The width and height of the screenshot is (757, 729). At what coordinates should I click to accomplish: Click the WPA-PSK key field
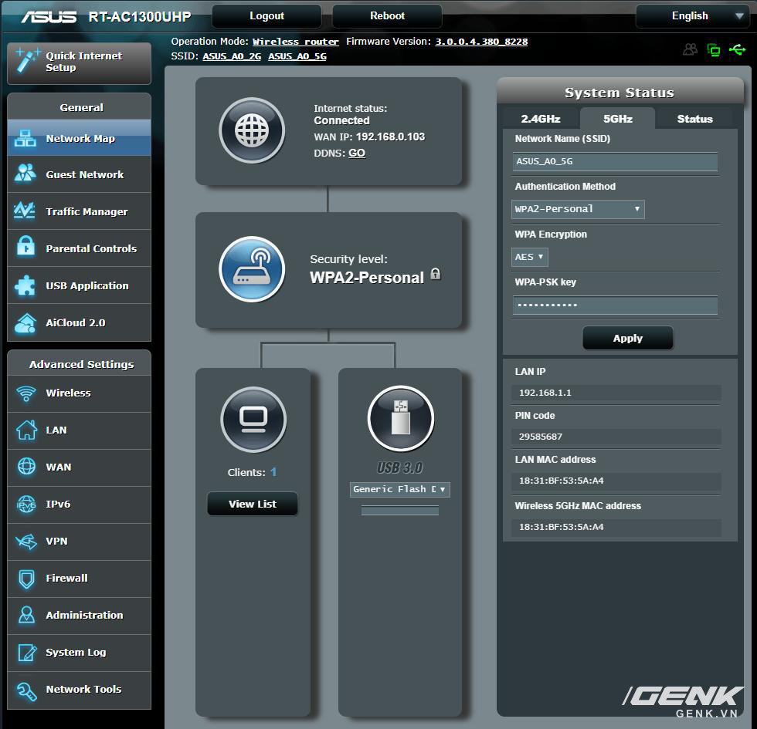[615, 305]
